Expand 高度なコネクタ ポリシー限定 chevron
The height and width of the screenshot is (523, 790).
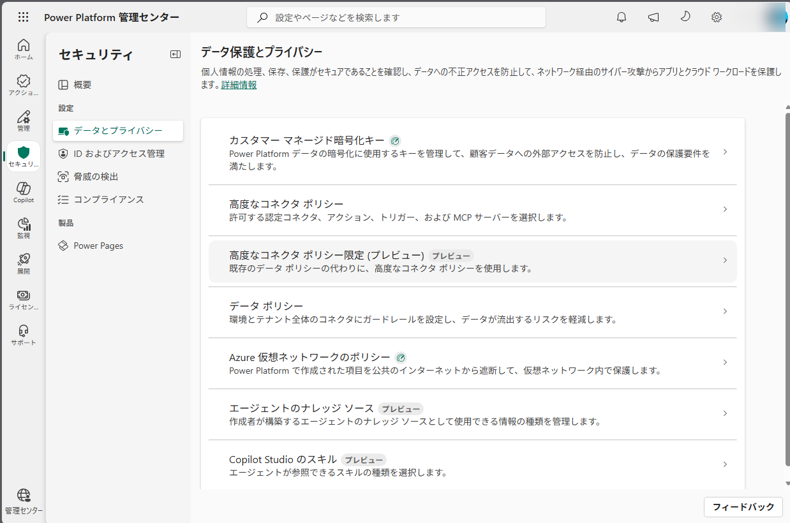coord(725,260)
